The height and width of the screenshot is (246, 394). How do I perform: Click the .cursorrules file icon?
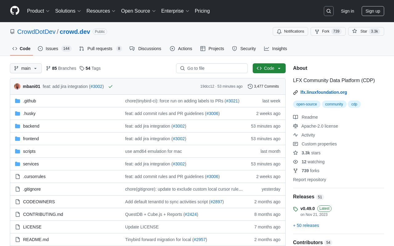click(x=18, y=177)
